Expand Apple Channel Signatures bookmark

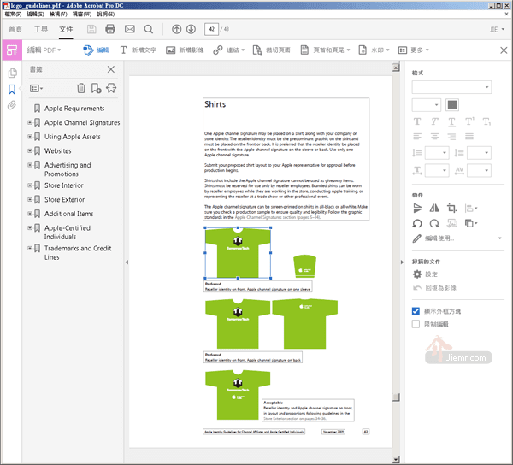coord(30,122)
